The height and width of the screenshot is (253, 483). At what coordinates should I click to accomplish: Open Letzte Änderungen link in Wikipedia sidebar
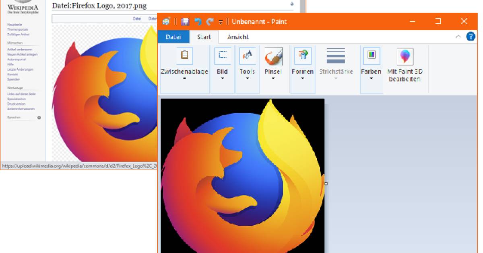(20, 69)
